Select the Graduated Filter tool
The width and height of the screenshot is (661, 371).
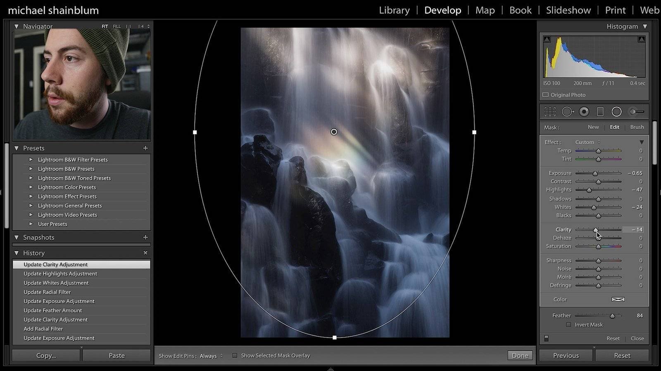pyautogui.click(x=600, y=112)
